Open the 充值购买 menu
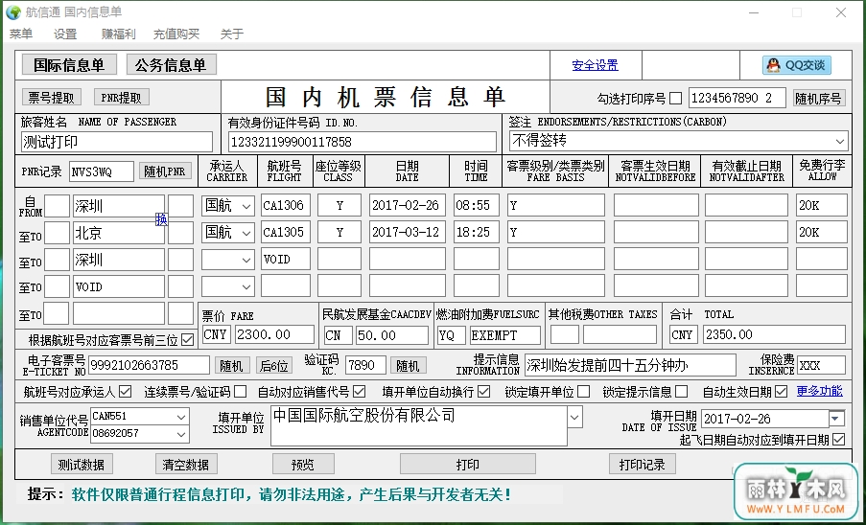The width and height of the screenshot is (866, 525). 176,34
